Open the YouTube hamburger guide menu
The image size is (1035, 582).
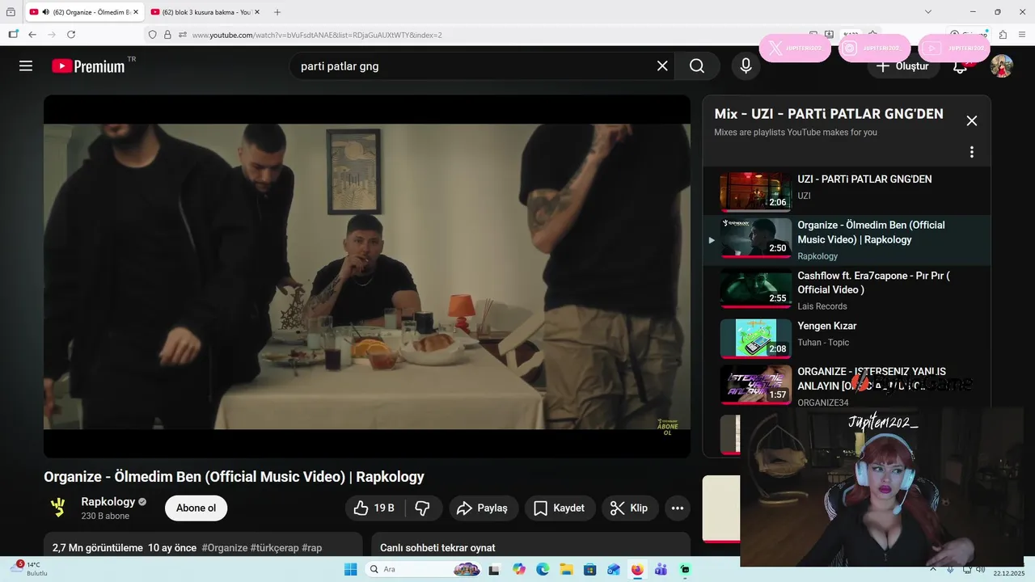tap(26, 66)
